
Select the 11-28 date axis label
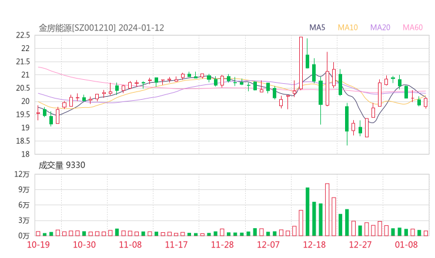(x=222, y=245)
